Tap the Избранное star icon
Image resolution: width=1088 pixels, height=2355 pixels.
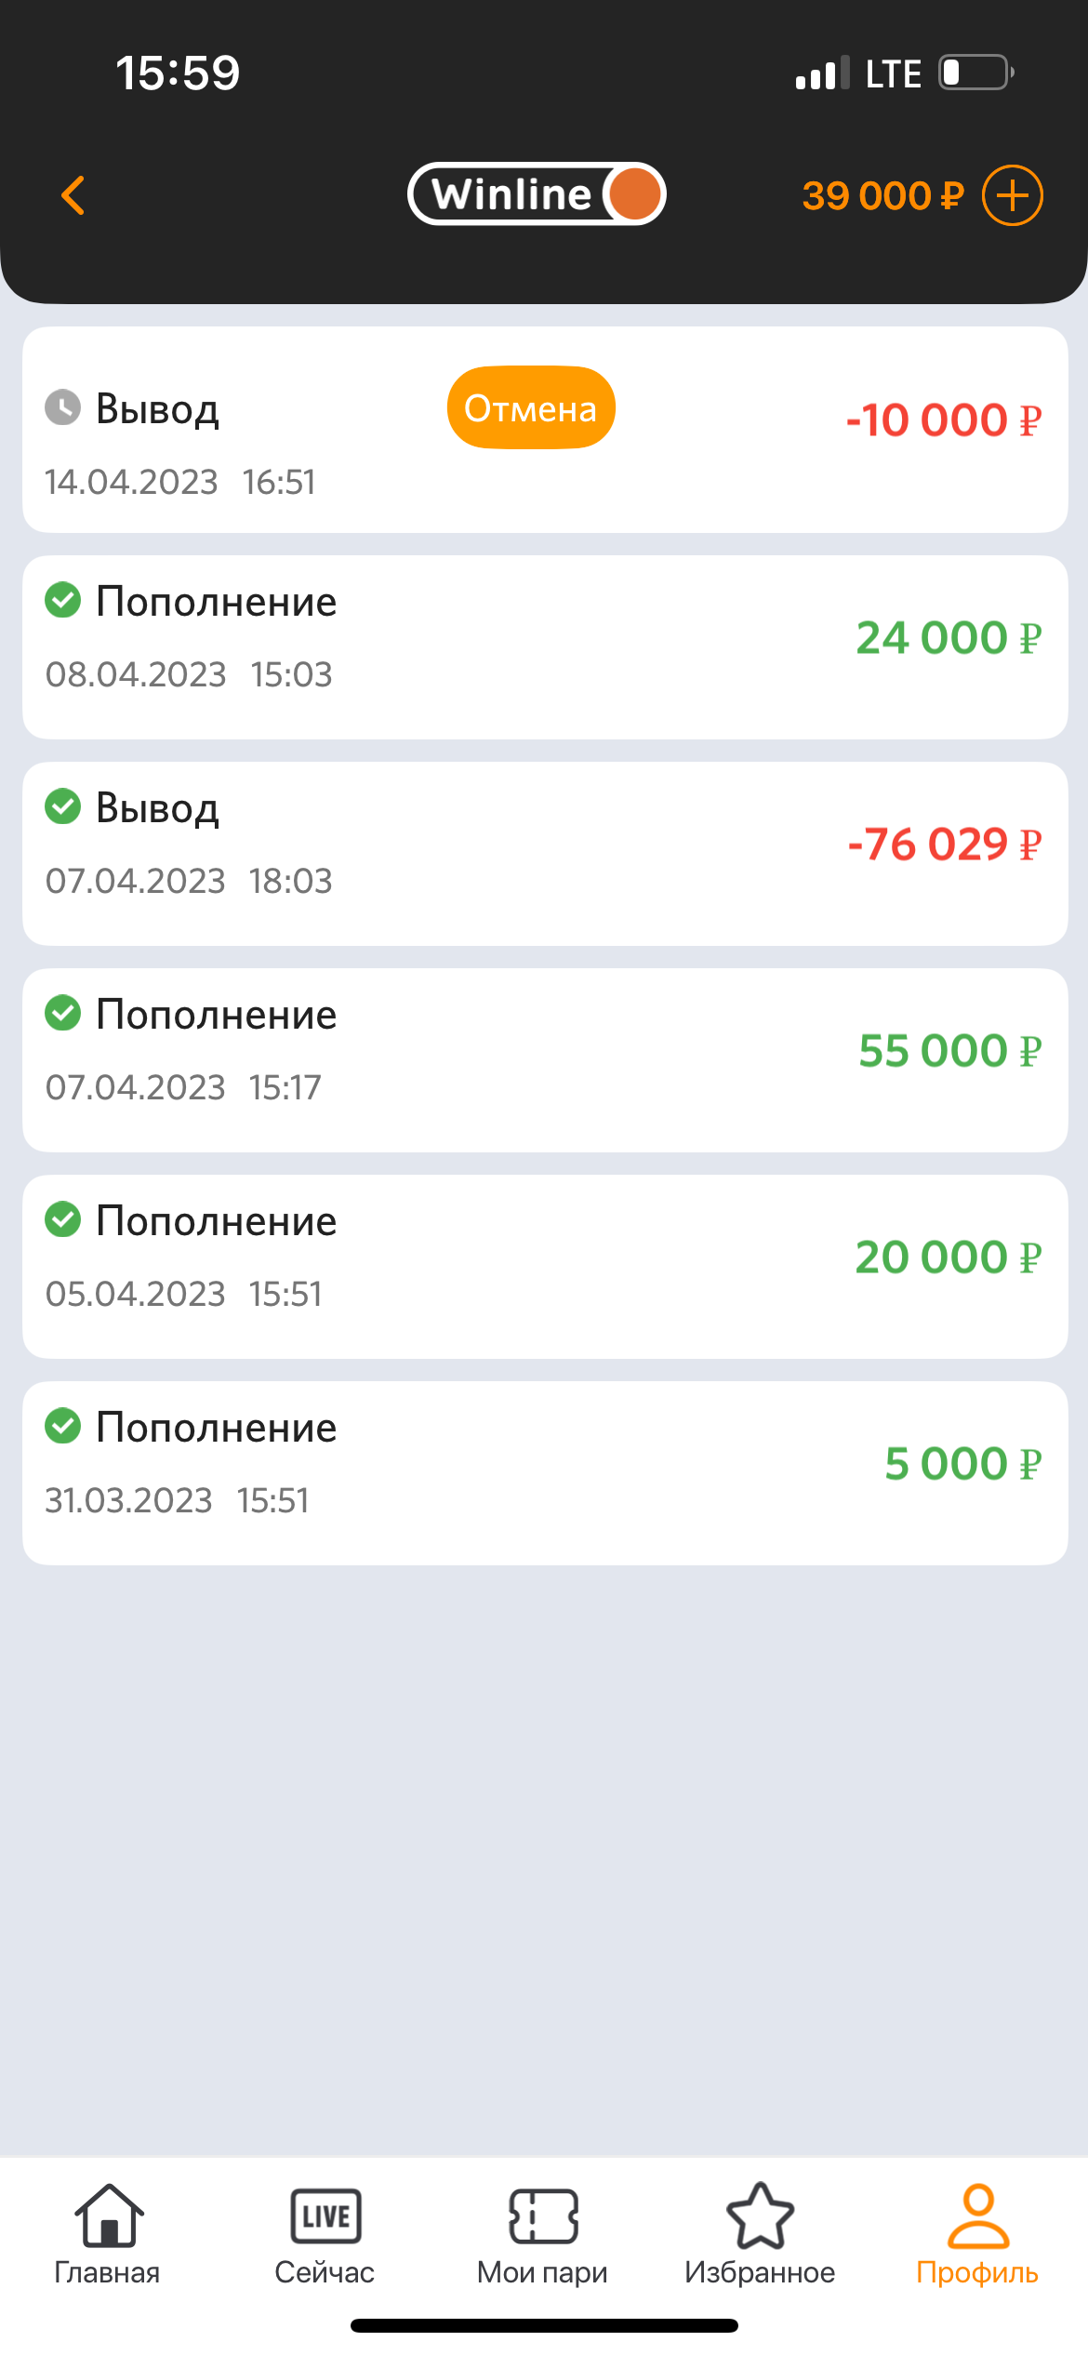760,2216
